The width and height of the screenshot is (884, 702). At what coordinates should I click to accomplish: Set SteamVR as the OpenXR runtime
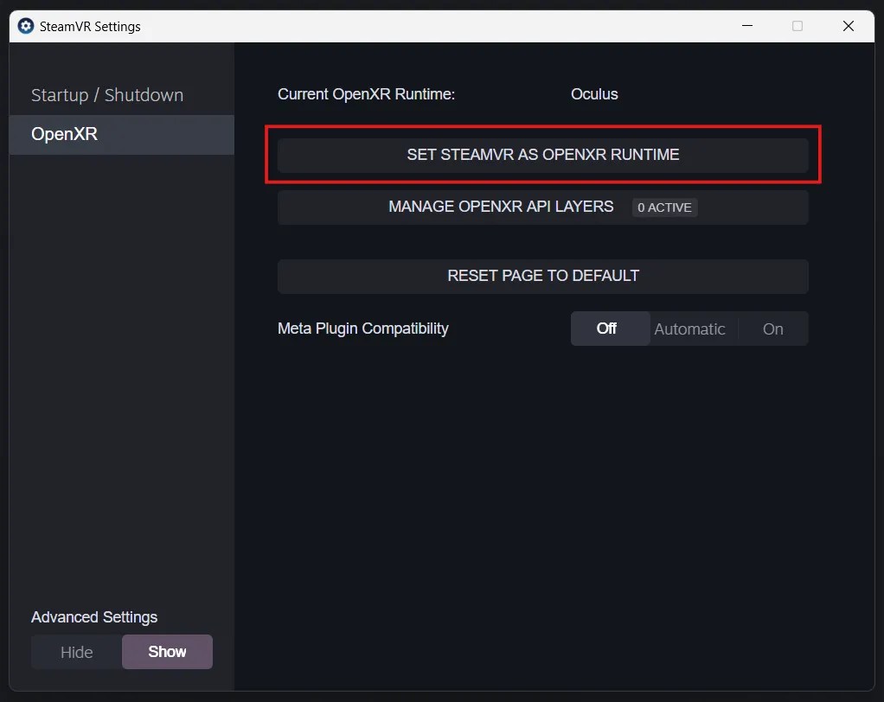point(542,154)
